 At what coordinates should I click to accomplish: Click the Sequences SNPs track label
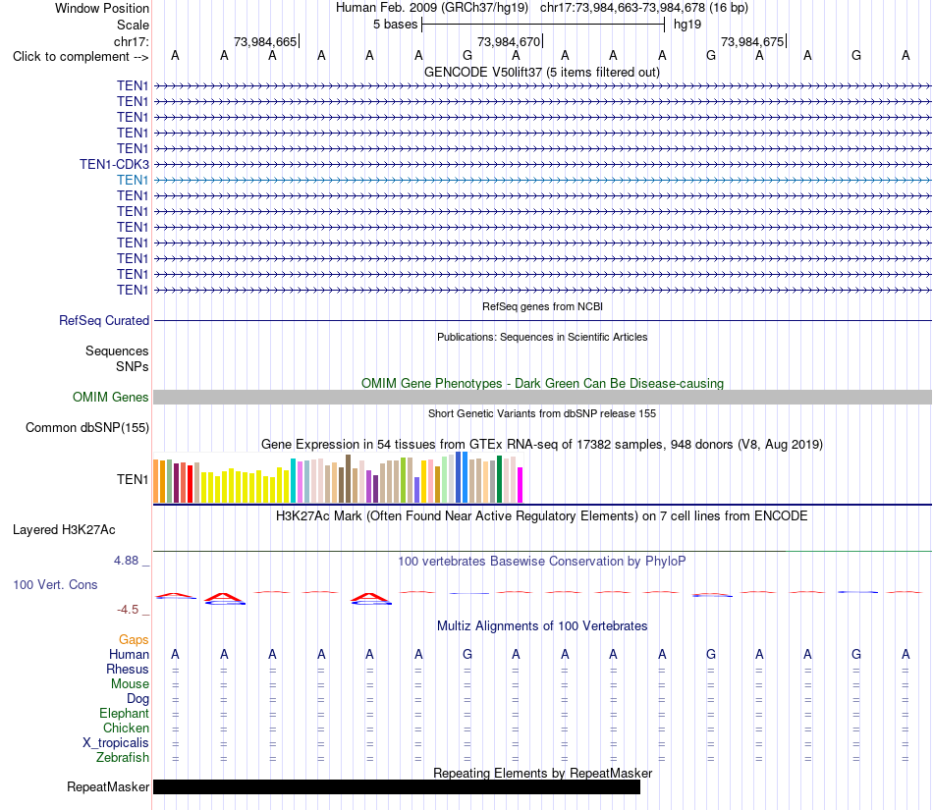click(117, 358)
